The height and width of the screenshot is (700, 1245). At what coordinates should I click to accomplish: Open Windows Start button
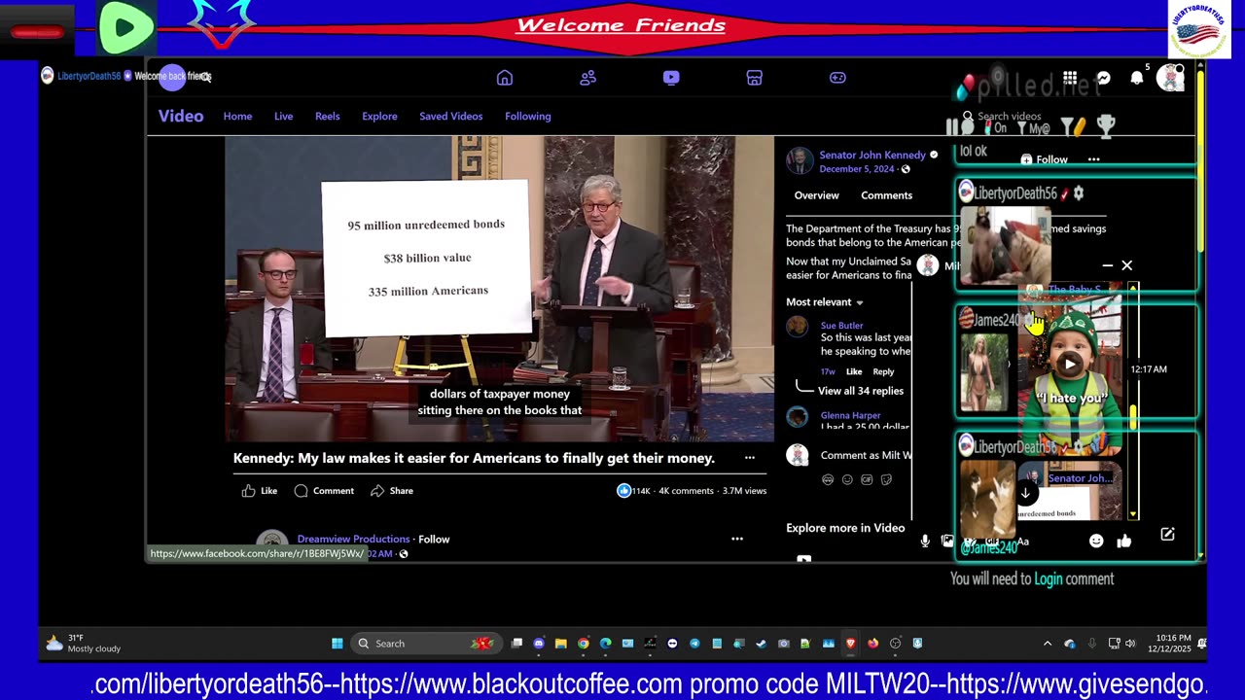tap(338, 644)
